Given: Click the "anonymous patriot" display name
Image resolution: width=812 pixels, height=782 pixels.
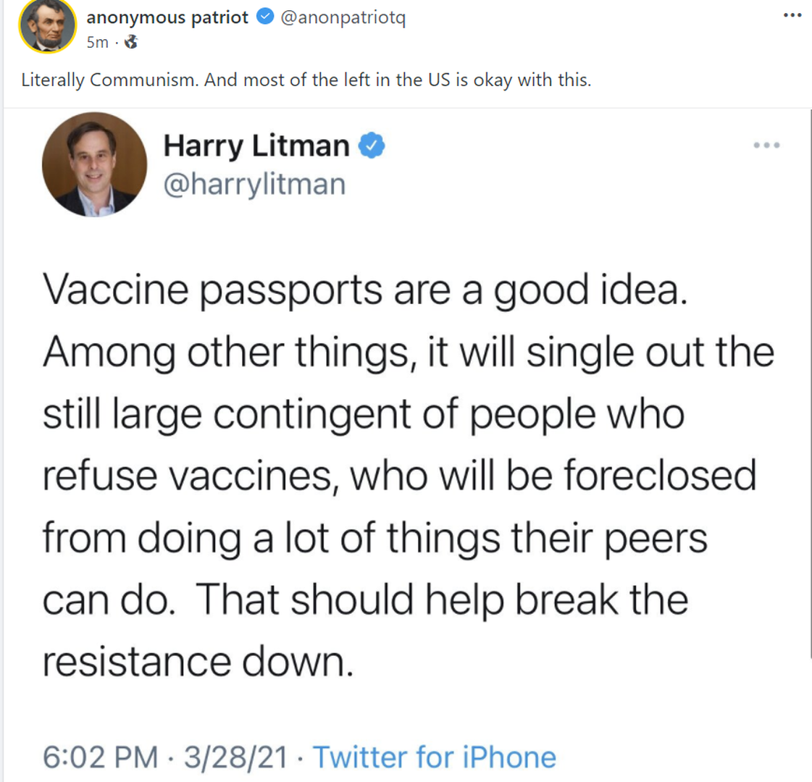Looking at the screenshot, I should tap(167, 18).
